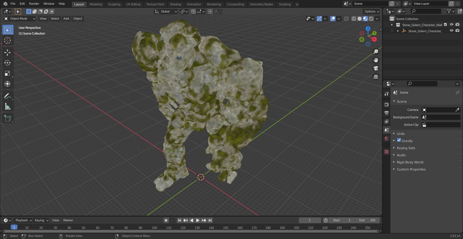Select the Scale tool
463x239 pixels.
7,73
